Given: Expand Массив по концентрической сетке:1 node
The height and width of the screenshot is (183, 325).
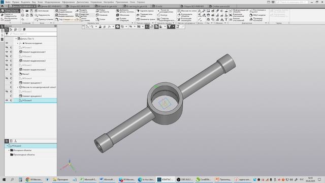Looking at the screenshot, I should pos(18,87).
